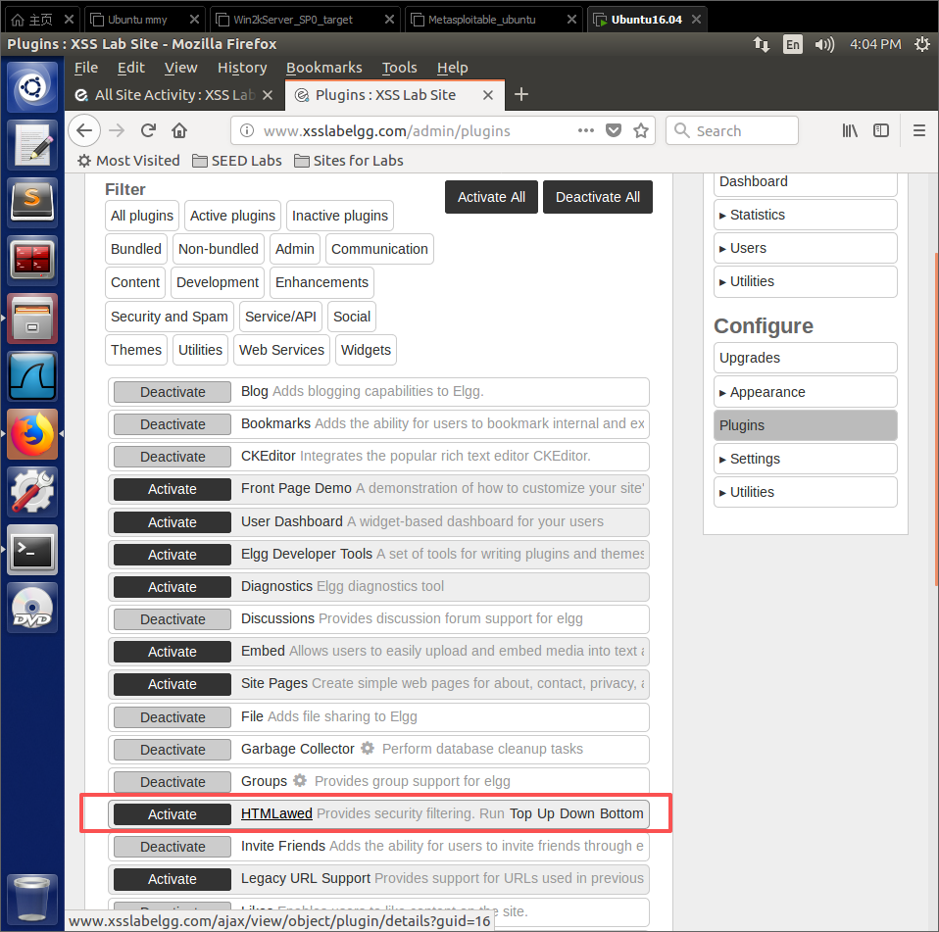Click the Activate All button
This screenshot has height=932, width=939.
(491, 197)
